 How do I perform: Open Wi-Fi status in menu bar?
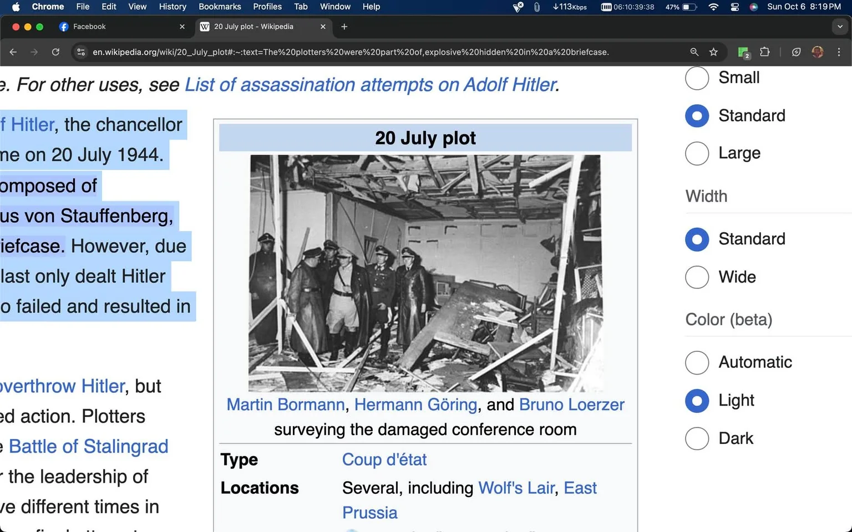point(714,7)
